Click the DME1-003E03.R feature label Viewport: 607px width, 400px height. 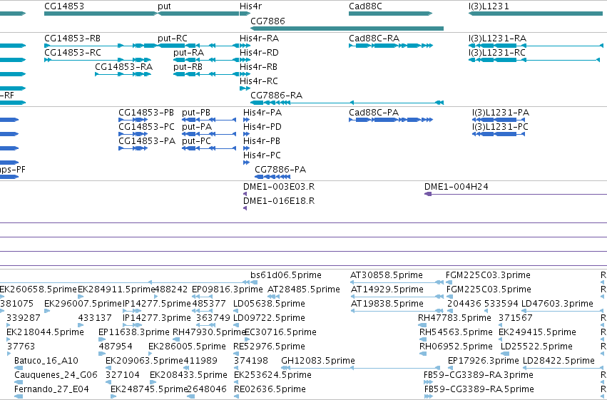pyautogui.click(x=279, y=187)
